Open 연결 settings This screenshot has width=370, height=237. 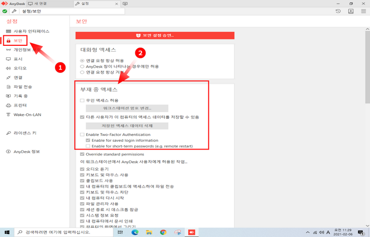[x=14, y=77]
